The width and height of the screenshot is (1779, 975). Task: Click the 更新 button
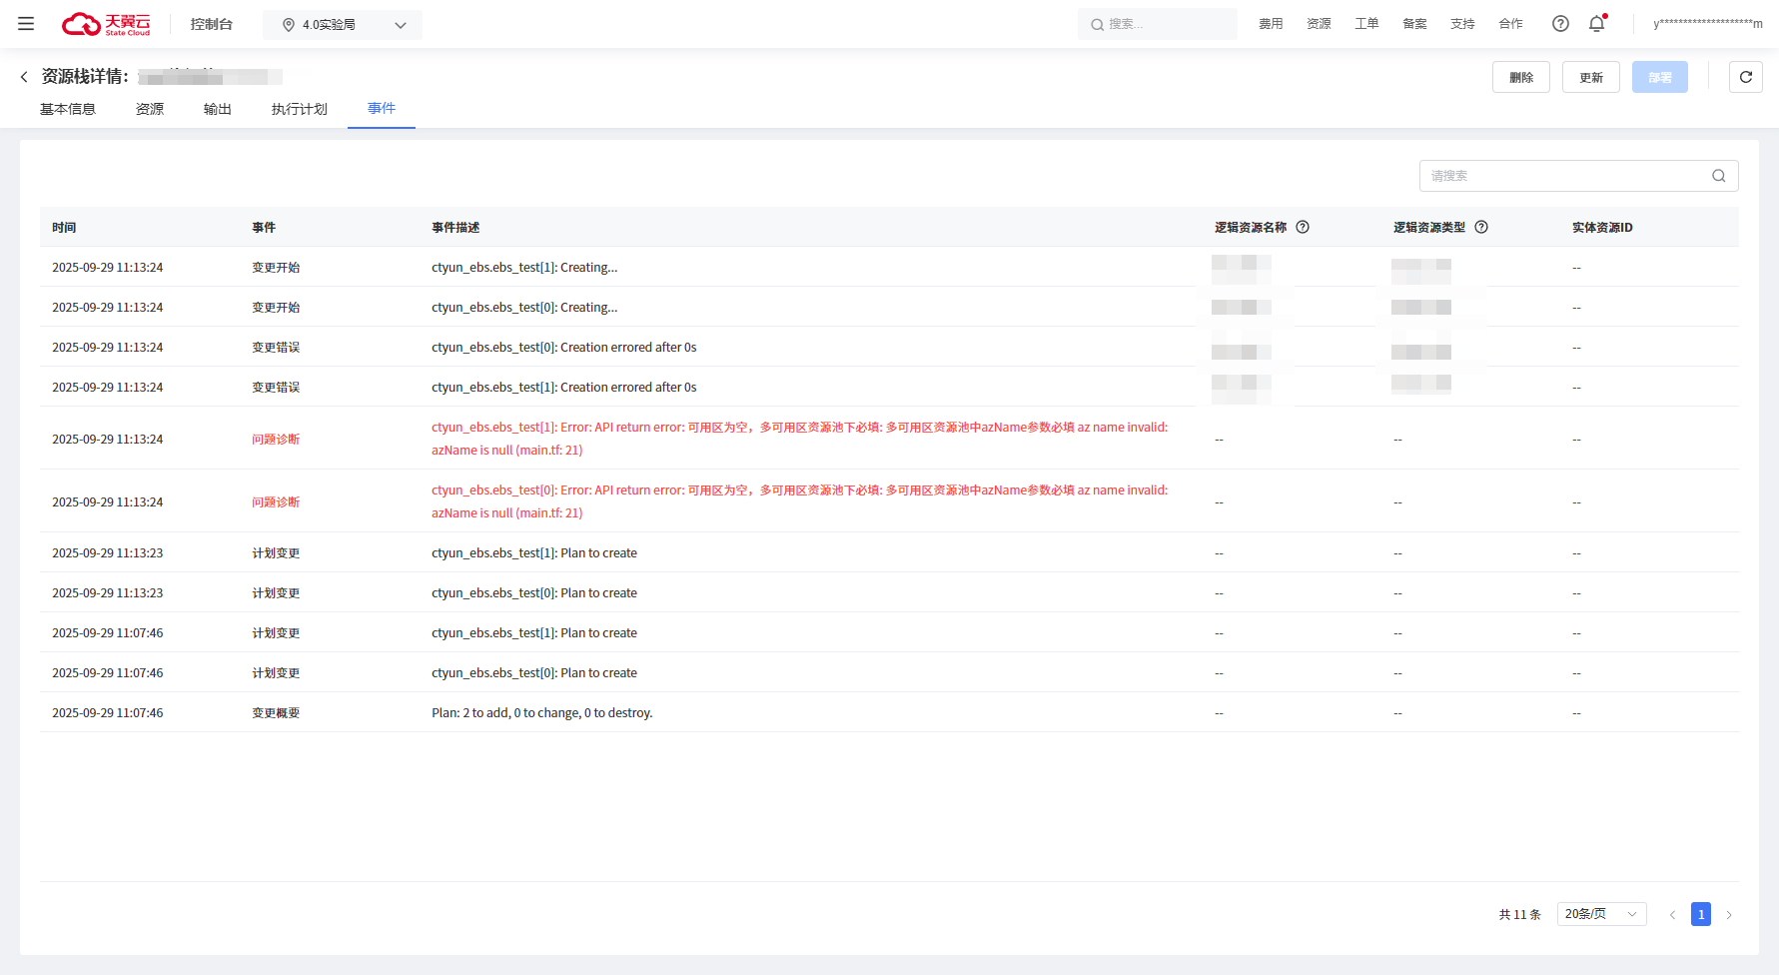[x=1590, y=77]
